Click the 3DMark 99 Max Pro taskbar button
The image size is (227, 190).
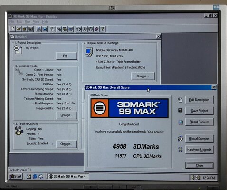(x=68, y=176)
